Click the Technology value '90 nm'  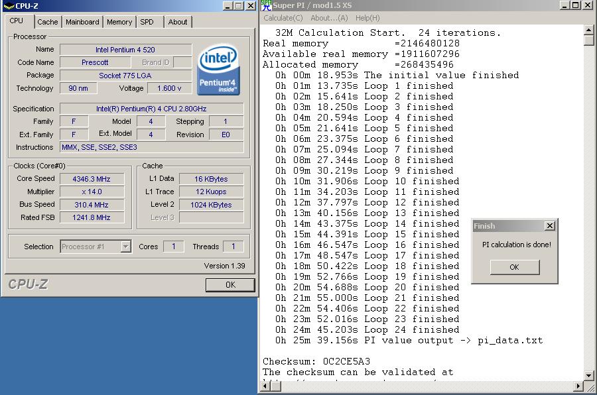tap(78, 88)
